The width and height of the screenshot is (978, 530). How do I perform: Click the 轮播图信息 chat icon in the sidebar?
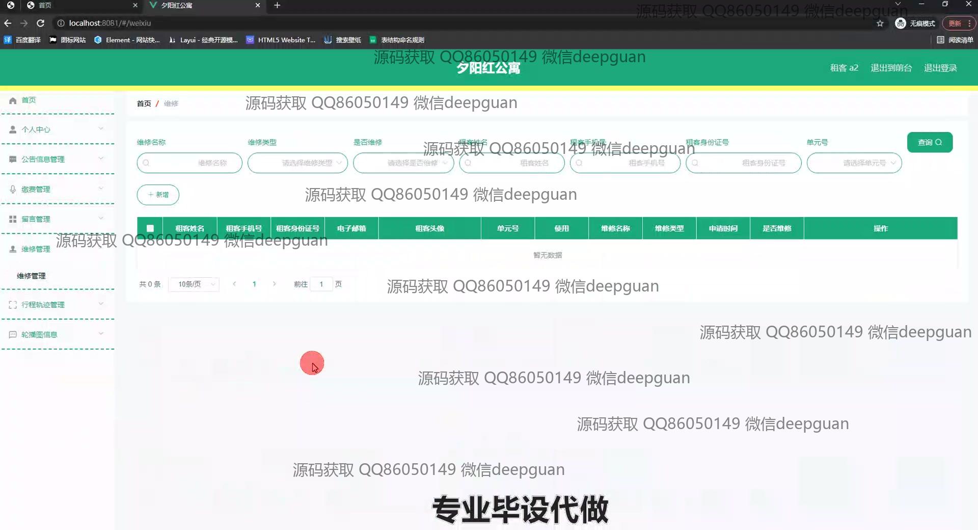[13, 335]
